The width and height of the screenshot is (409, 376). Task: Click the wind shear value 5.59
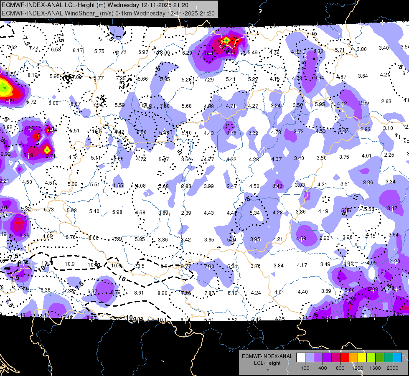(120, 105)
